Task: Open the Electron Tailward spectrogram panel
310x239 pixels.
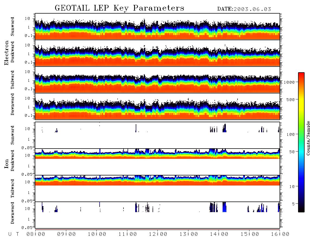Action: pyautogui.click(x=157, y=80)
